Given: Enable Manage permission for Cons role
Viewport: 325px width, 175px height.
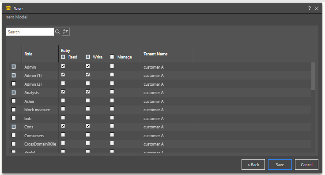Looking at the screenshot, I should click(x=112, y=126).
